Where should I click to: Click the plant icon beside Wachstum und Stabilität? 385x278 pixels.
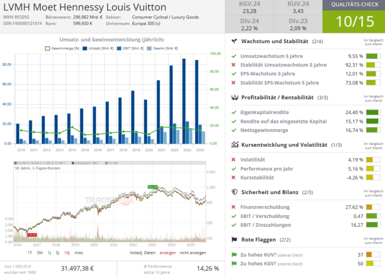234,41
